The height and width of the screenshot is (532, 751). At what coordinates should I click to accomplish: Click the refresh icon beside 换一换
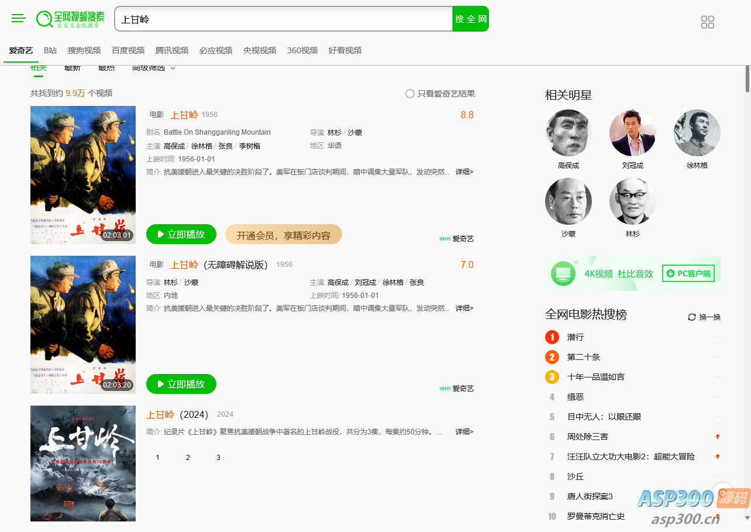point(692,317)
